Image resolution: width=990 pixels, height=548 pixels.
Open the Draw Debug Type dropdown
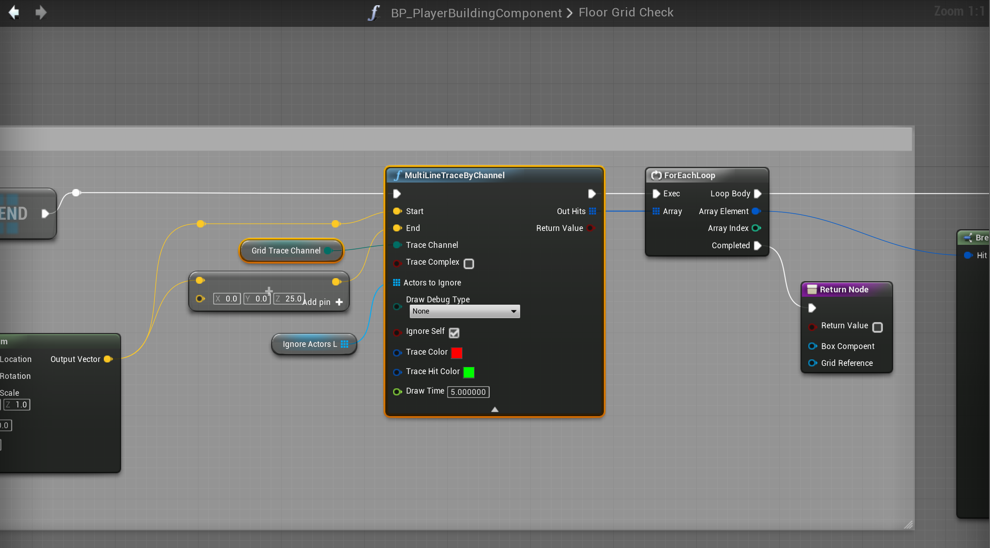[465, 311]
